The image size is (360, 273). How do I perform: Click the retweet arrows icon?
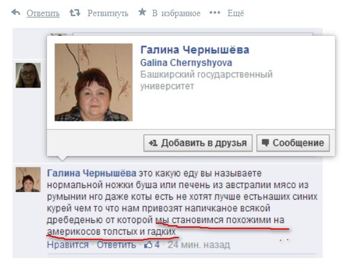[75, 12]
